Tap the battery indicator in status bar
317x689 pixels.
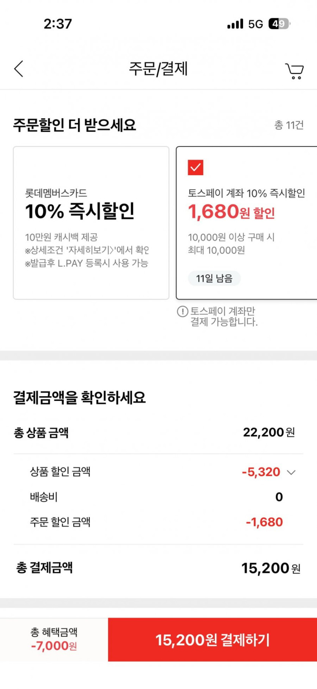coord(279,24)
